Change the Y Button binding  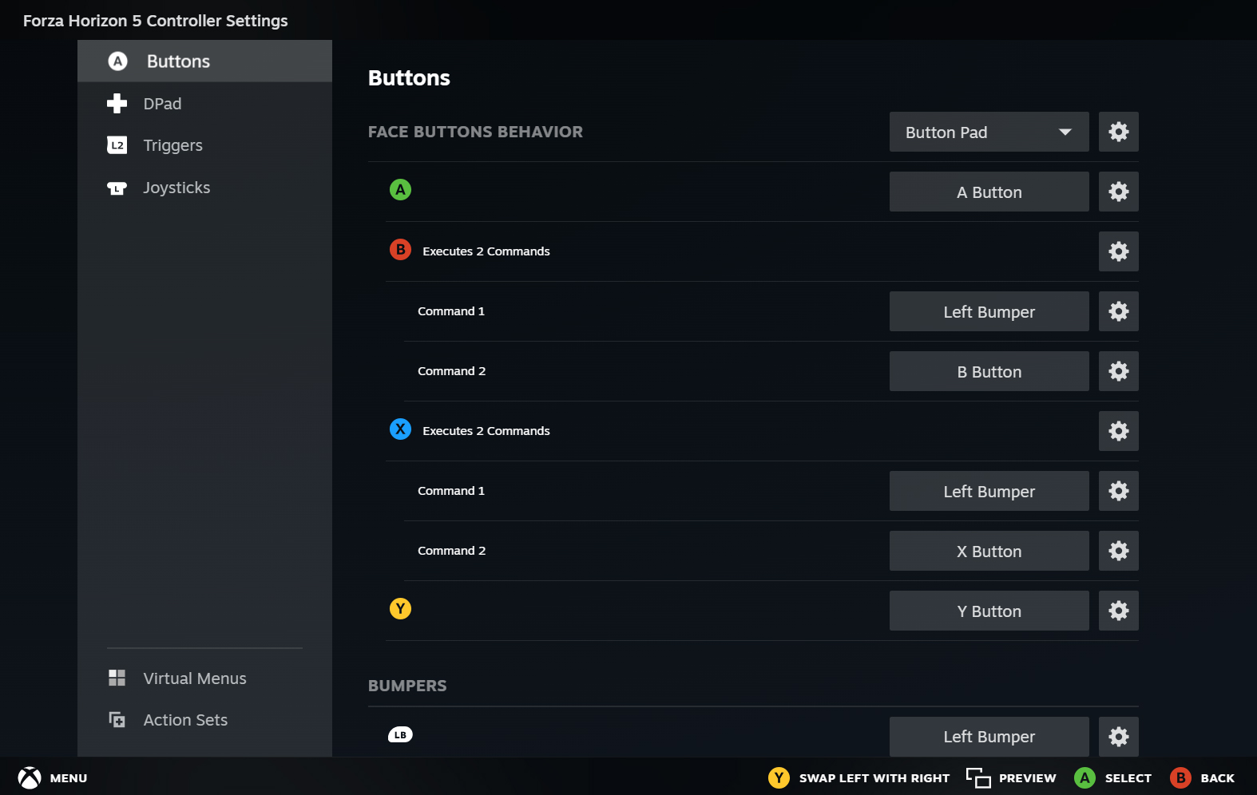point(989,611)
